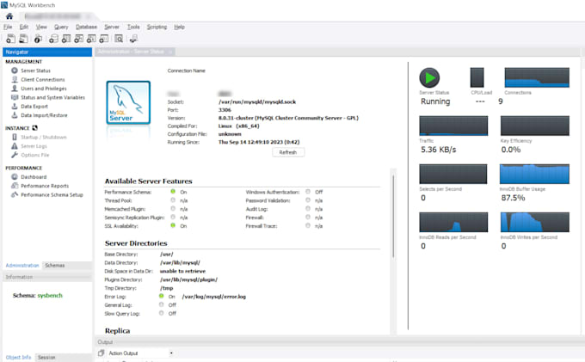Viewport: 585px width, 362px height.
Task: Open Server Logs page
Action: [34, 146]
